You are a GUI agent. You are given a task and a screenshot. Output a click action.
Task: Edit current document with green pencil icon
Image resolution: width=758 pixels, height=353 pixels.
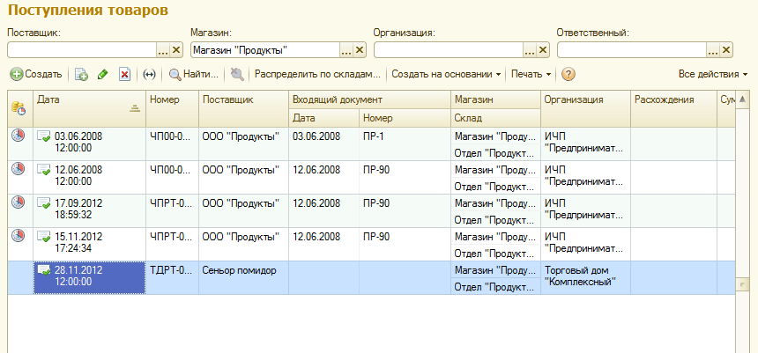point(102,74)
